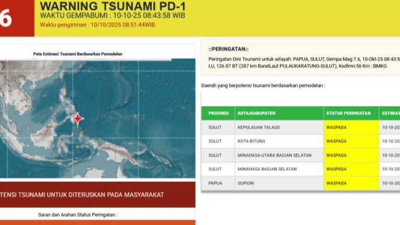Sort table by PROVINSI column header
The height and width of the screenshot is (225, 400).
click(218, 113)
